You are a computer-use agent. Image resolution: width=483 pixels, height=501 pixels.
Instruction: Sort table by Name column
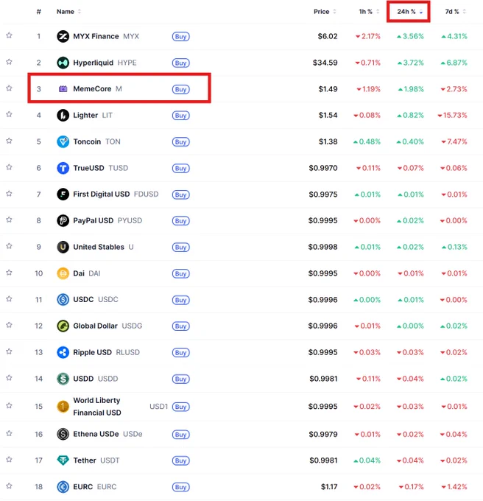pos(68,12)
